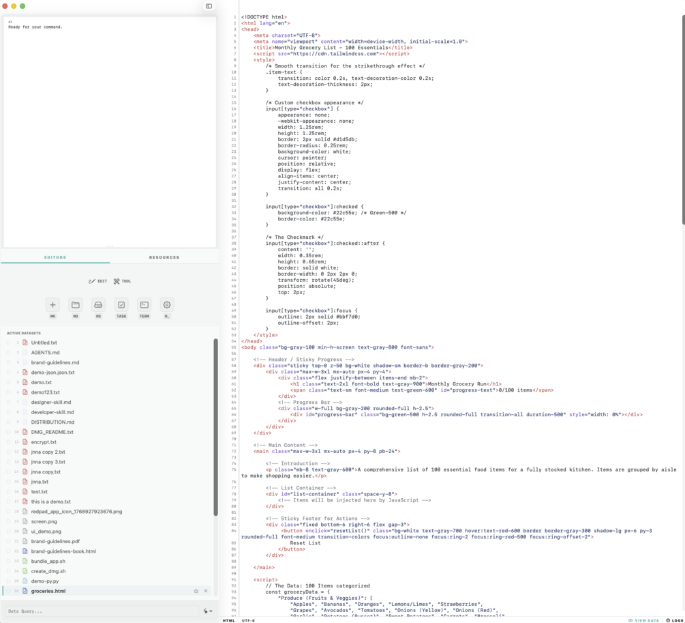685x623 pixels.
Task: Click the HTML language indicator
Action: coord(228,620)
